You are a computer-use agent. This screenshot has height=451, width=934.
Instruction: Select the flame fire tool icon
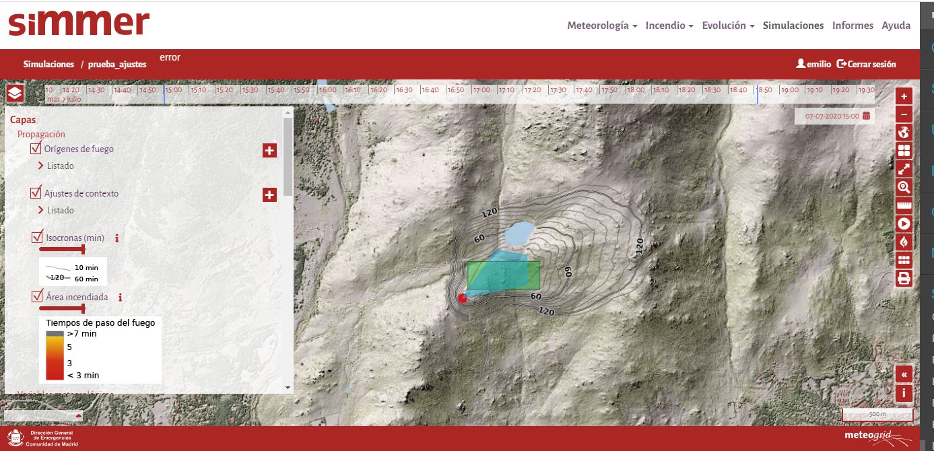point(904,242)
